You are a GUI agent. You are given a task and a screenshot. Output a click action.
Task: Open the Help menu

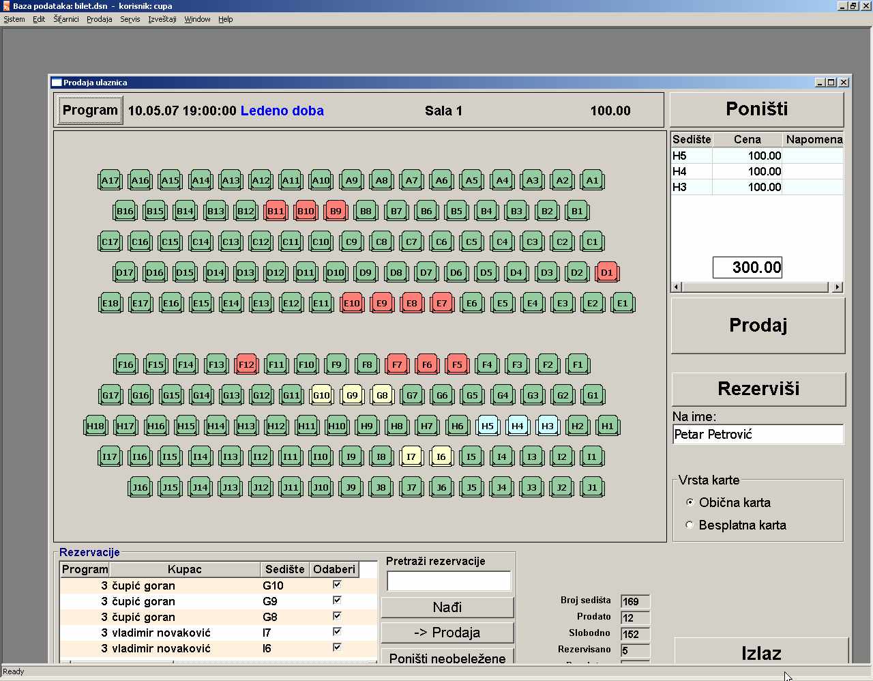pyautogui.click(x=226, y=19)
